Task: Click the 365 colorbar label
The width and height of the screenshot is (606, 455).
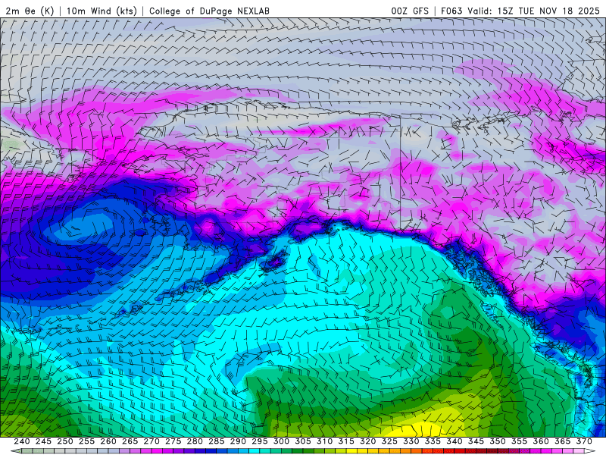Action: pos(563,441)
